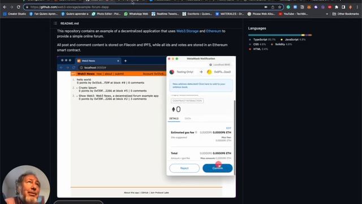Open the Extensions puzzle-piece menu
This screenshot has height=204, width=362.
click(337, 7)
